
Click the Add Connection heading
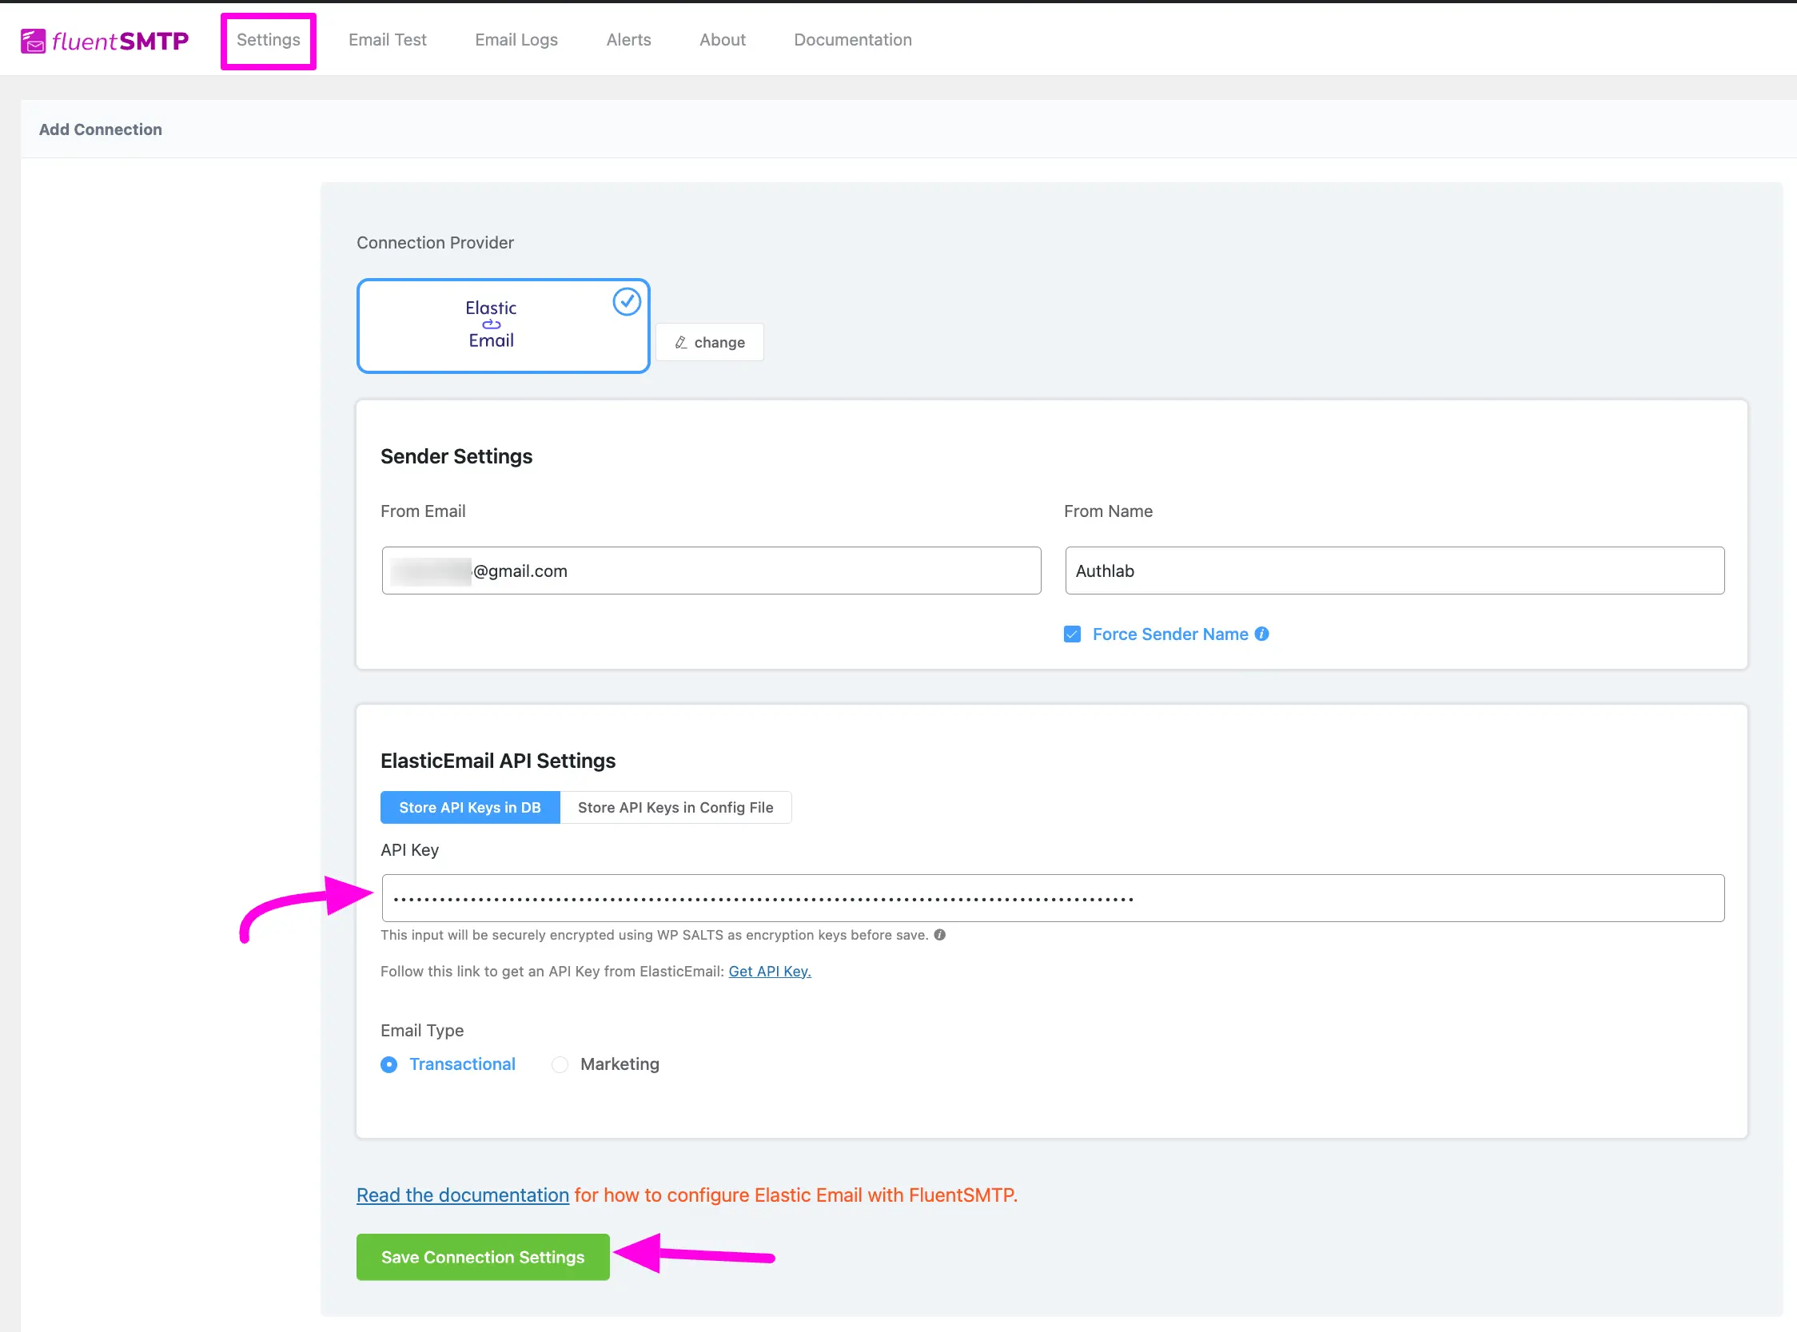point(101,129)
